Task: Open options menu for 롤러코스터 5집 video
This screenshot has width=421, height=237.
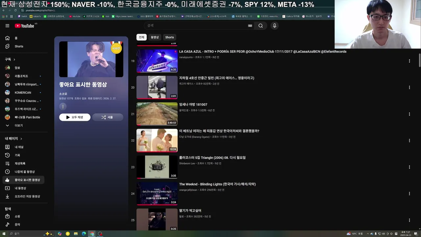Action: (x=409, y=167)
